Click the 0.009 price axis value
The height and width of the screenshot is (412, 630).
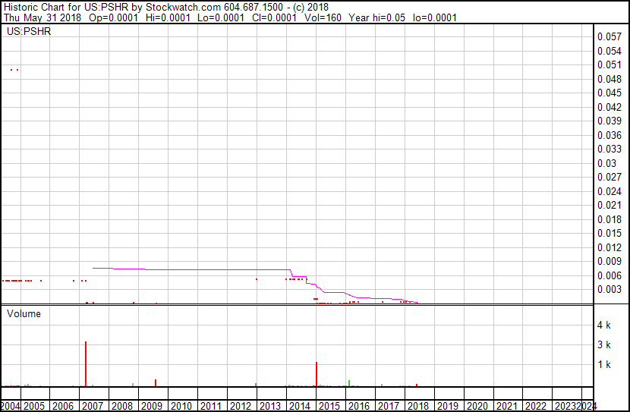pos(609,261)
